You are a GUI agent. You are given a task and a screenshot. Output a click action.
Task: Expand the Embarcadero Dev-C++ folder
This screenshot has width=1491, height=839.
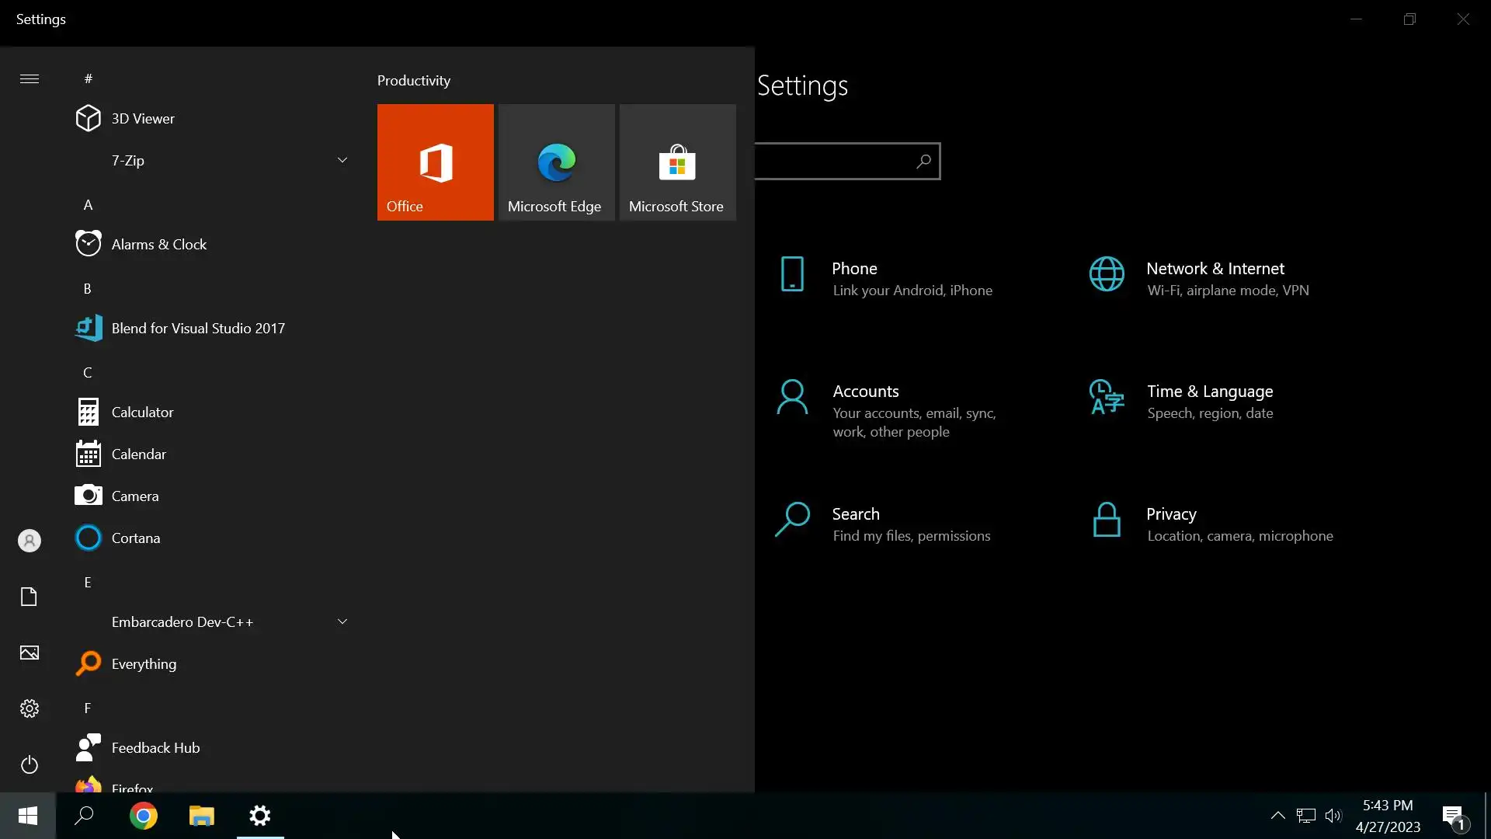click(342, 622)
